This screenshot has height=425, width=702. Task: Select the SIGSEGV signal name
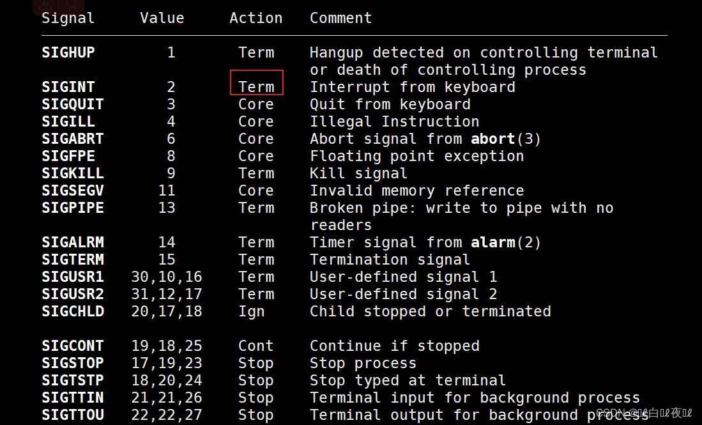click(x=72, y=190)
